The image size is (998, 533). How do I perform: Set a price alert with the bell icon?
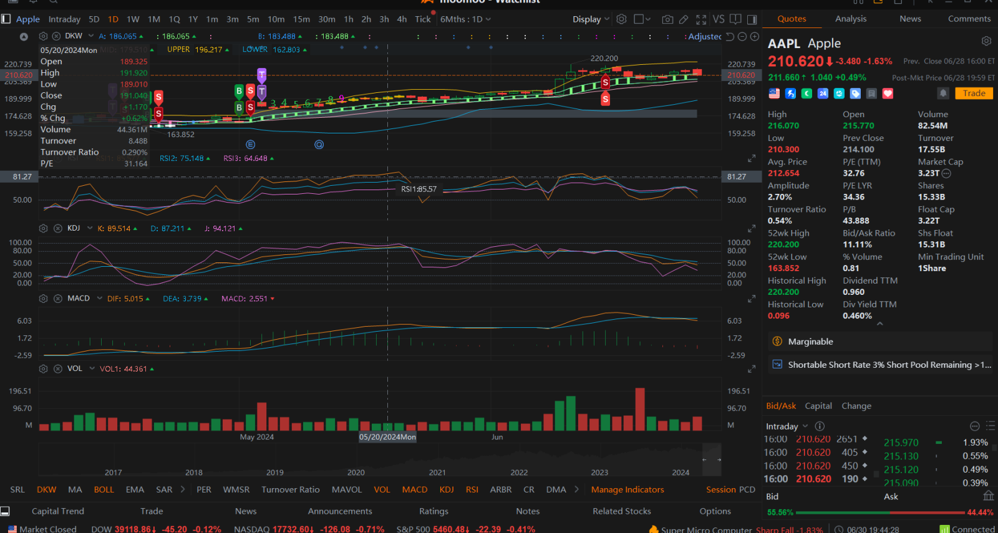click(943, 94)
